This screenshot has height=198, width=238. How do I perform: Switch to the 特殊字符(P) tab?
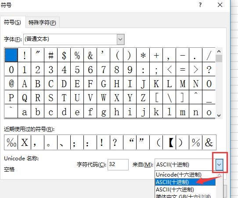coord(42,22)
